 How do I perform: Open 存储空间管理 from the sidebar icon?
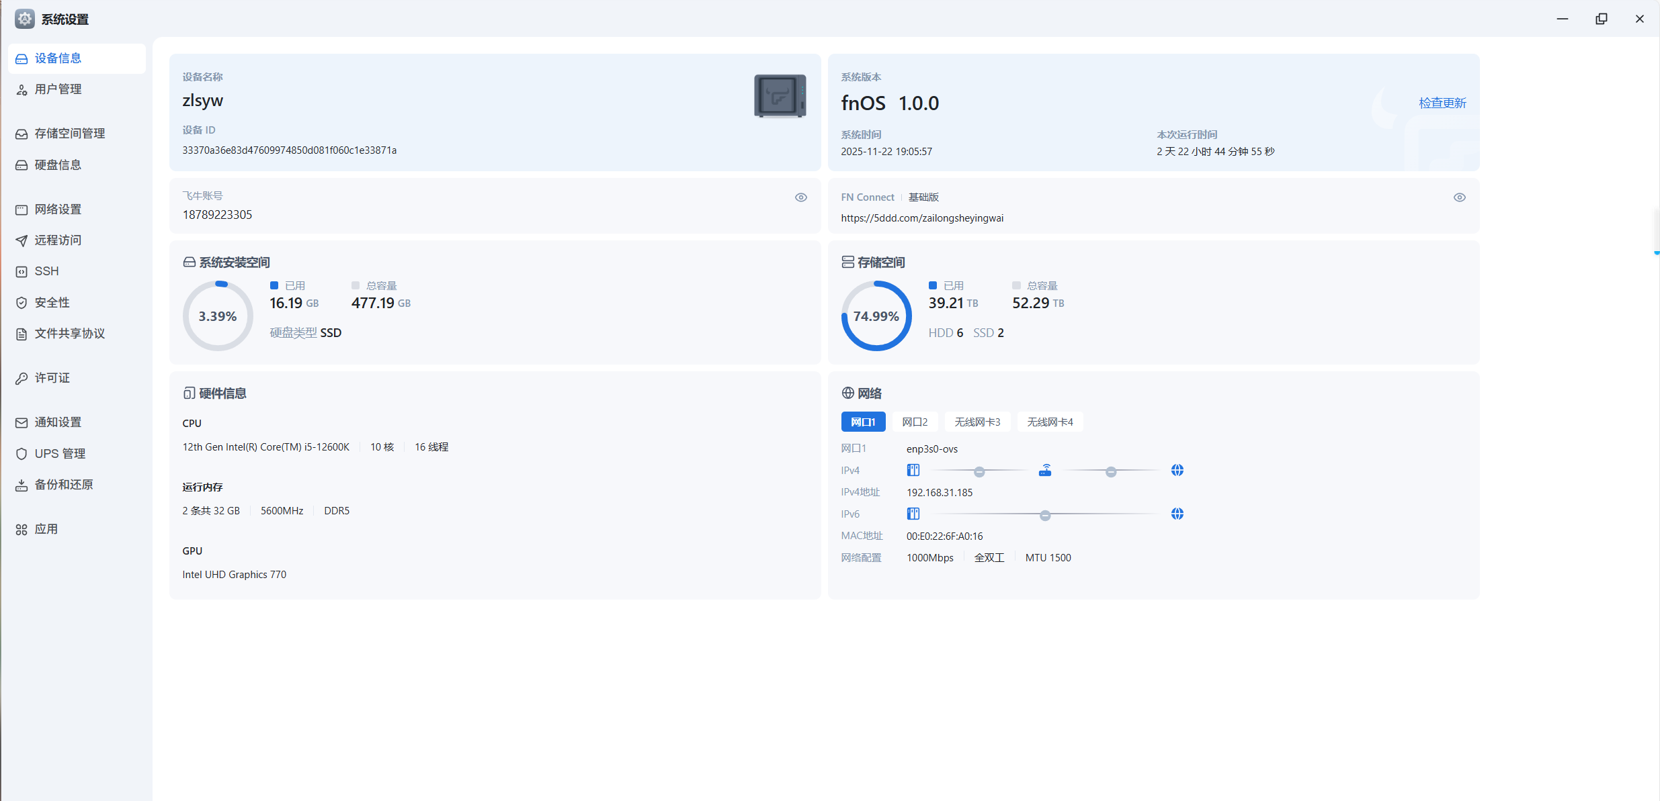[x=22, y=134]
